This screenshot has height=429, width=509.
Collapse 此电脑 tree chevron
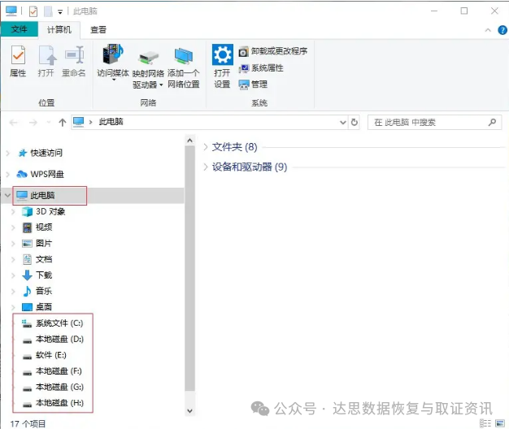[x=8, y=195]
